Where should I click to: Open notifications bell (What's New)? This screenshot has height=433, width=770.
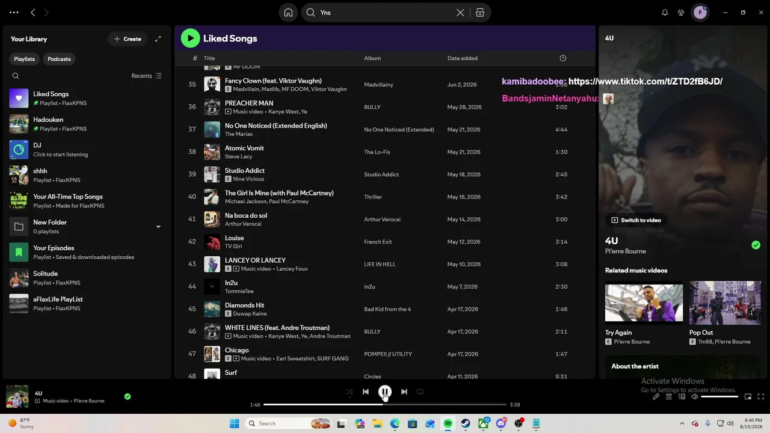[x=665, y=13]
